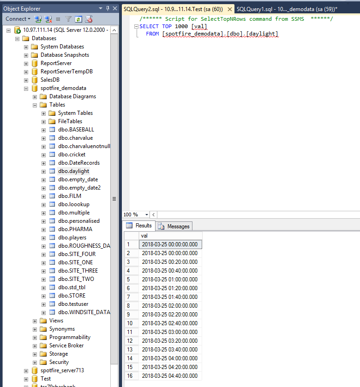This screenshot has height=387, width=360.
Task: Switch to the Messages tab
Action: [x=174, y=226]
